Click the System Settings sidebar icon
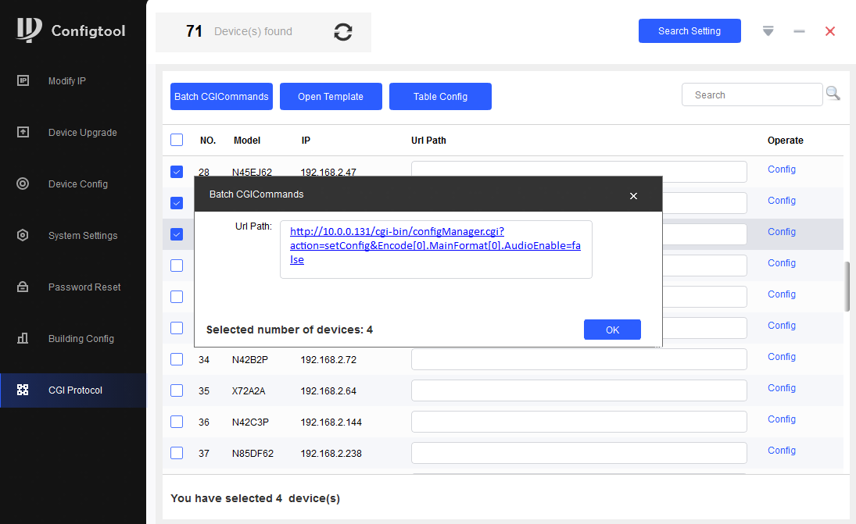 (x=23, y=235)
